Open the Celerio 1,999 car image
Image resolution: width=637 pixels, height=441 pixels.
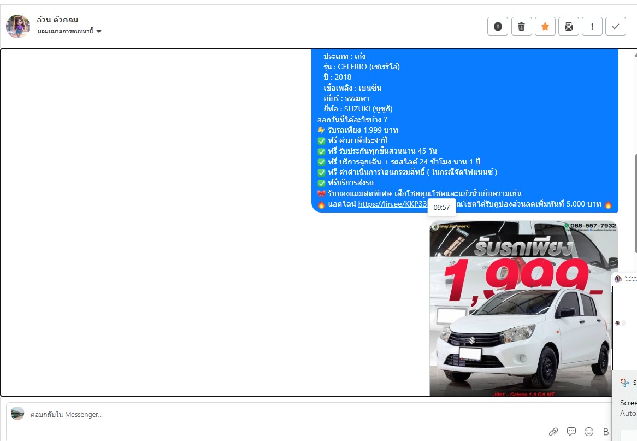click(x=524, y=308)
